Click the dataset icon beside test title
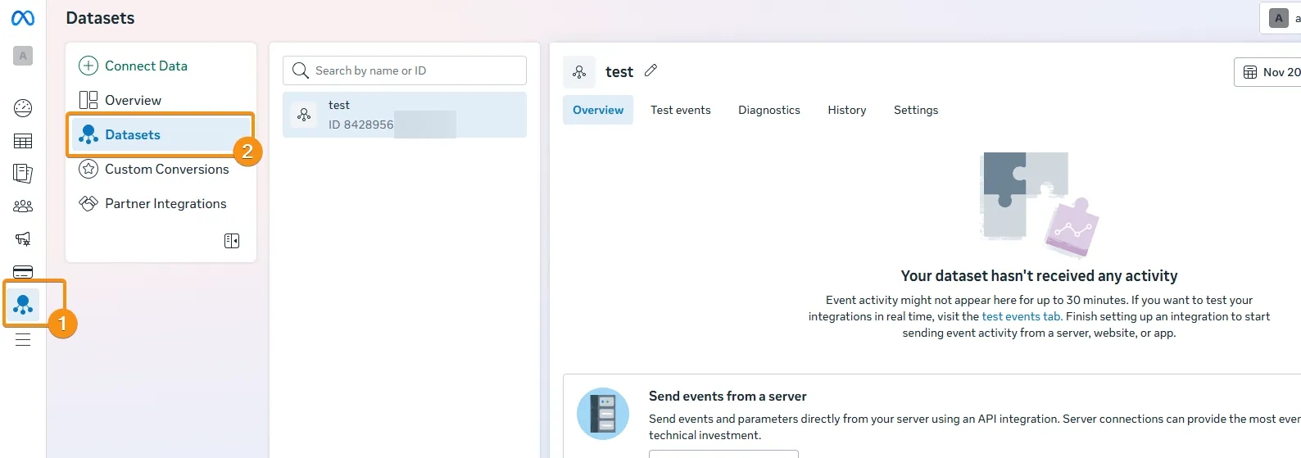The height and width of the screenshot is (458, 1301). point(579,72)
